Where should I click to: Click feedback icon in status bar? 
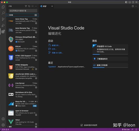click(x=132, y=129)
